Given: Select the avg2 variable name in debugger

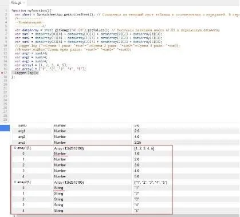Looking at the screenshot, I should tap(22, 137).
